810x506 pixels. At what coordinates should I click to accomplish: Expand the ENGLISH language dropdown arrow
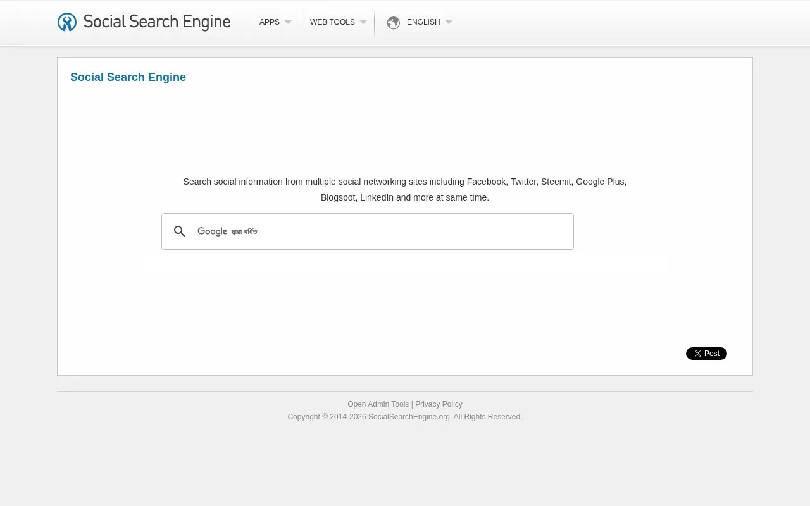click(x=449, y=22)
